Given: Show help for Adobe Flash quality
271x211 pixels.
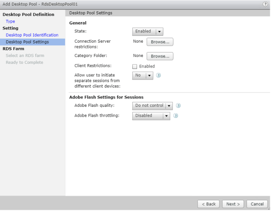Looking at the screenshot, I should coord(178,106).
